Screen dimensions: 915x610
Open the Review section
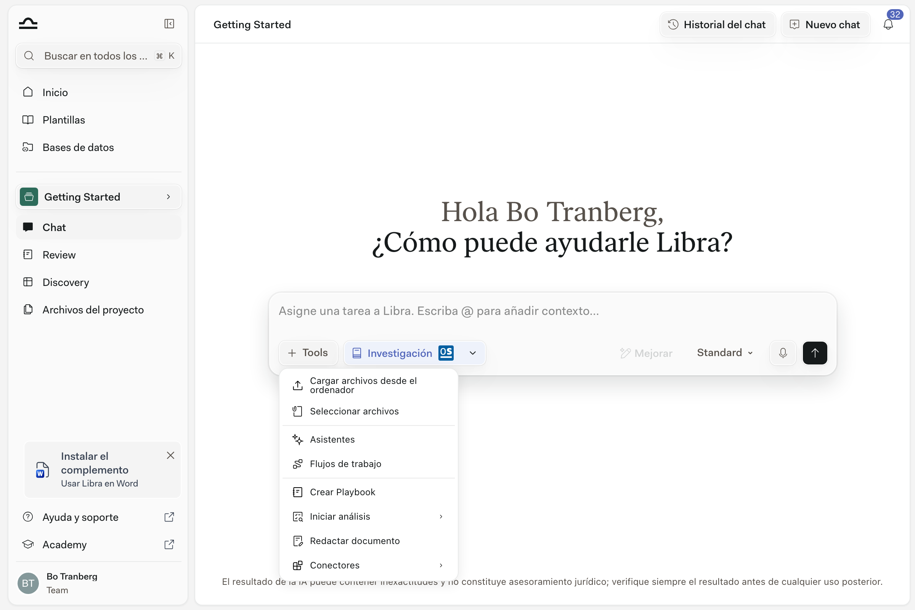click(99, 255)
